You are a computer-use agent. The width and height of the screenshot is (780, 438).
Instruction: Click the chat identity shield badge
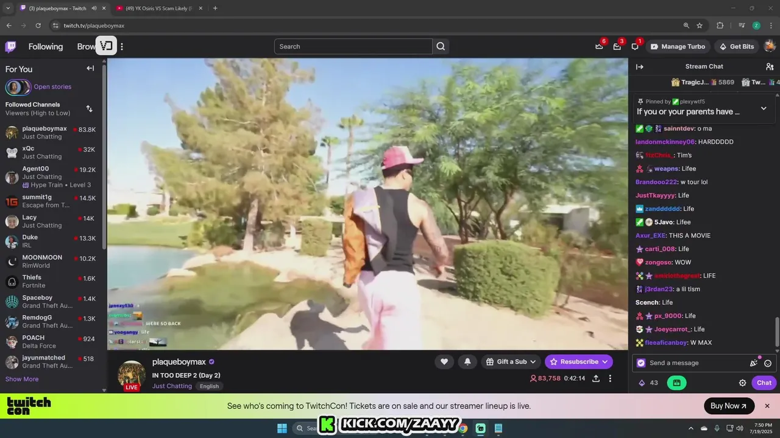(641, 363)
